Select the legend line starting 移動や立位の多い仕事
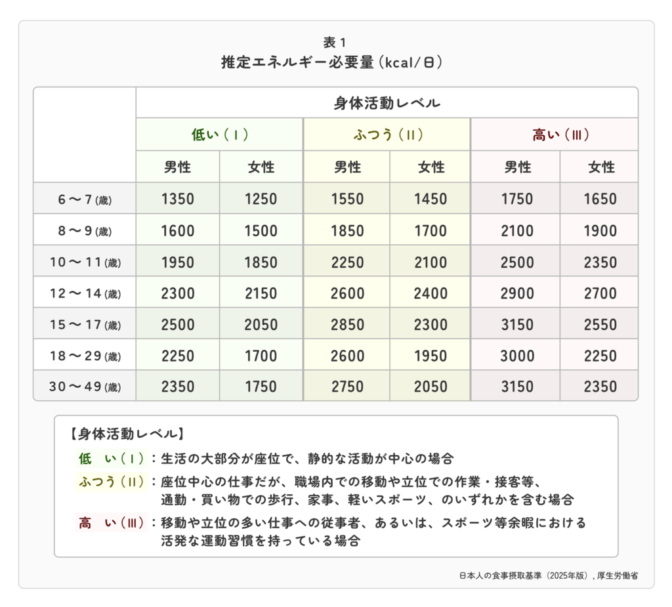This screenshot has width=672, height=607. coord(373,523)
